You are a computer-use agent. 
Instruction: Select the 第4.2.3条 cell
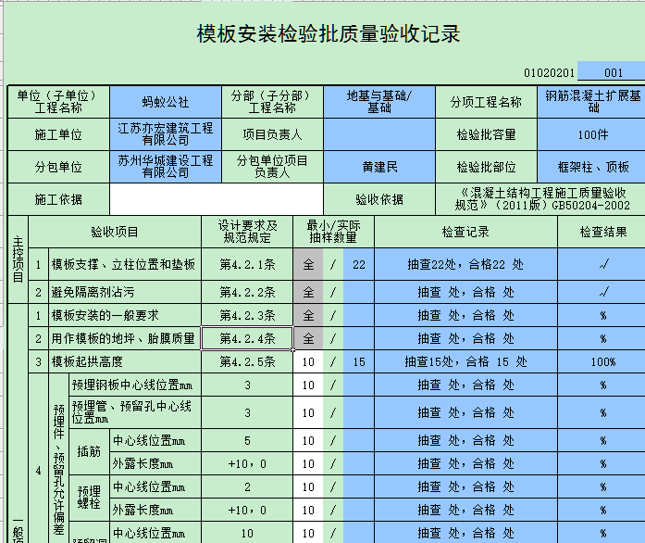pyautogui.click(x=247, y=316)
